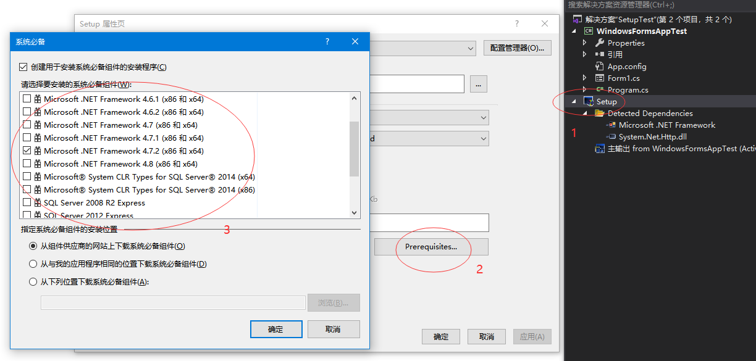Select 从与我的应用程序相同的位置下载 radio option
Screen dimensions: 756x361
(33, 263)
